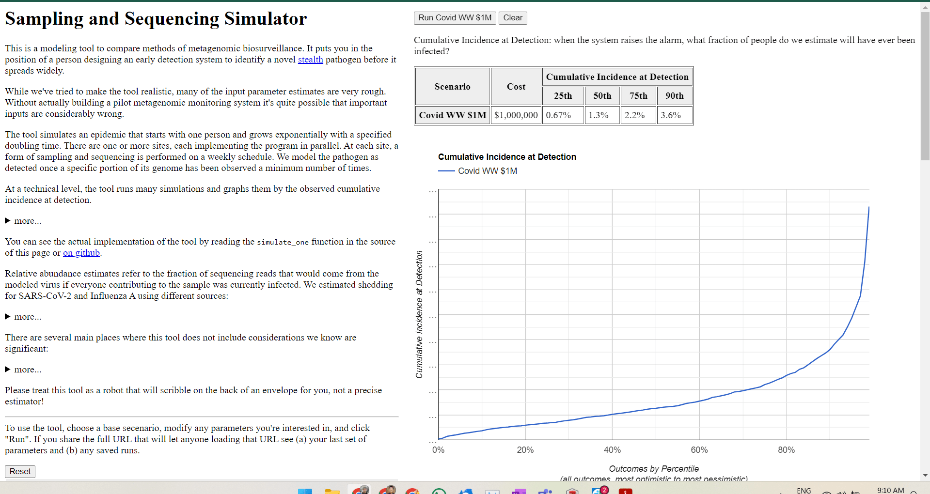Image resolution: width=930 pixels, height=494 pixels.
Task: Click the scrollbar up arrow
Action: (x=925, y=7)
